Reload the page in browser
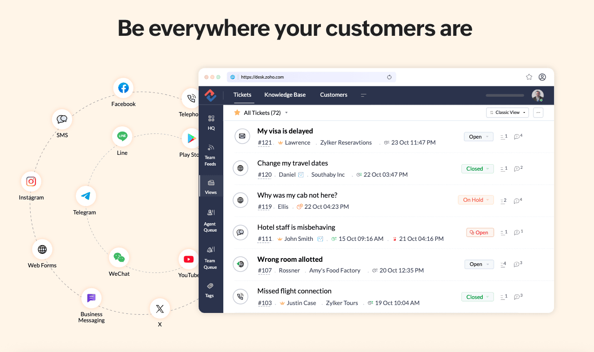The height and width of the screenshot is (352, 594). (389, 77)
